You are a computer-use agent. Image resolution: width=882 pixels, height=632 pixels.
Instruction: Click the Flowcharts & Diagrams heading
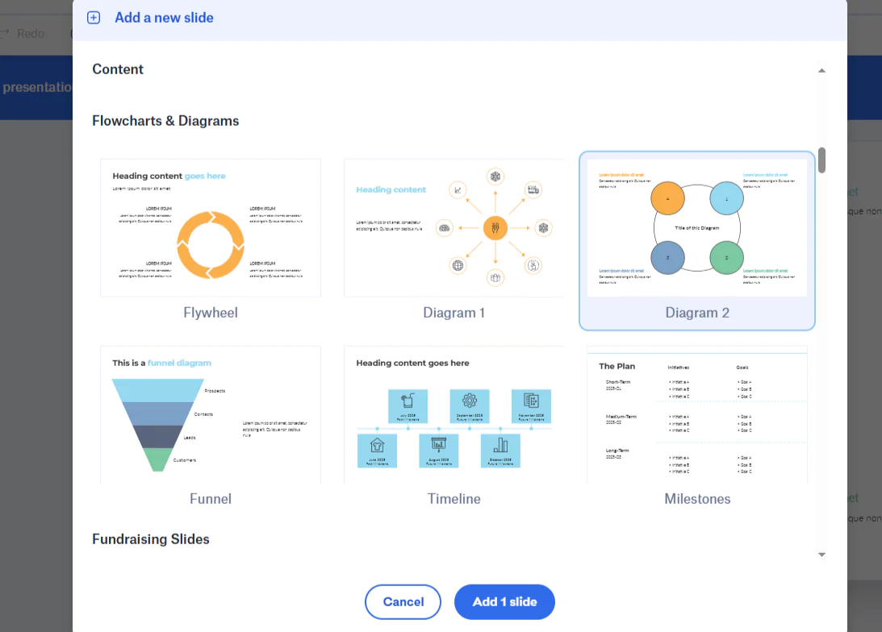tap(165, 121)
